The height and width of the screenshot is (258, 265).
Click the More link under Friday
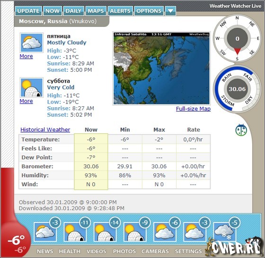pyautogui.click(x=26, y=56)
